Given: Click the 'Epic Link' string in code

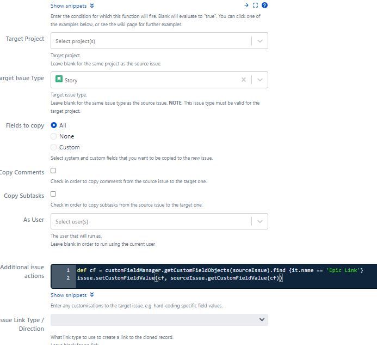Looking at the screenshot, I should point(343,270).
